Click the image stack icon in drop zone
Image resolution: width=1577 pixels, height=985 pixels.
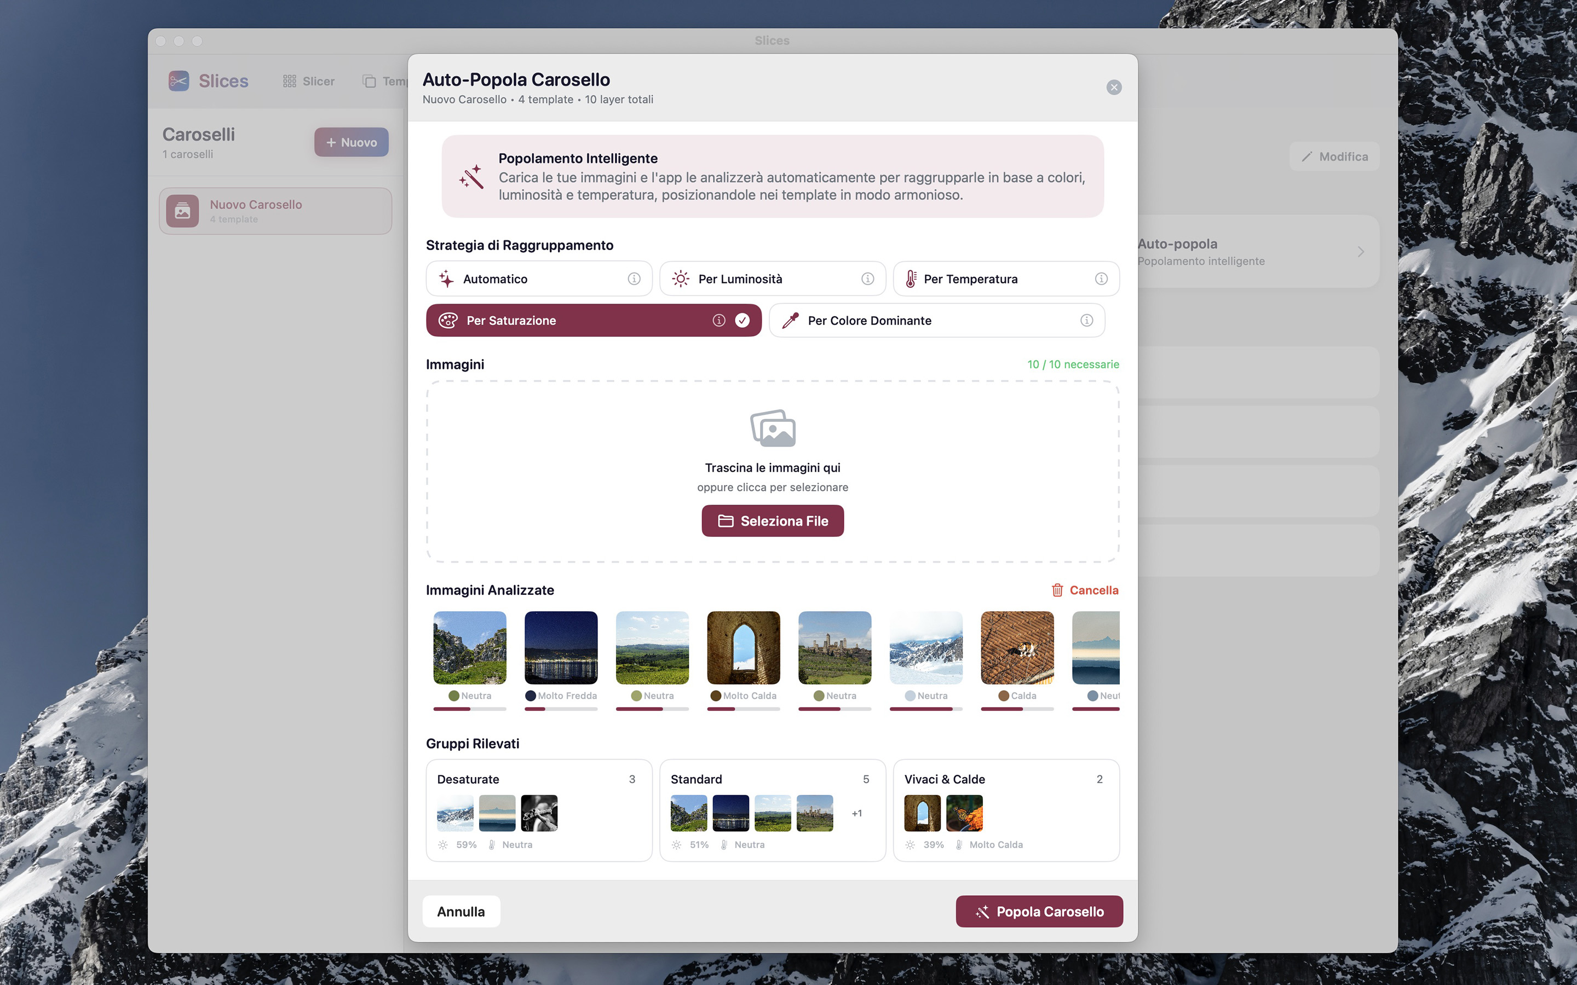773,428
